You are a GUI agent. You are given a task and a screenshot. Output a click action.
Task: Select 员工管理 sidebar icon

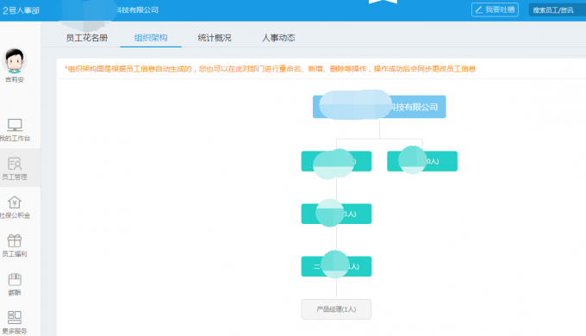[15, 164]
